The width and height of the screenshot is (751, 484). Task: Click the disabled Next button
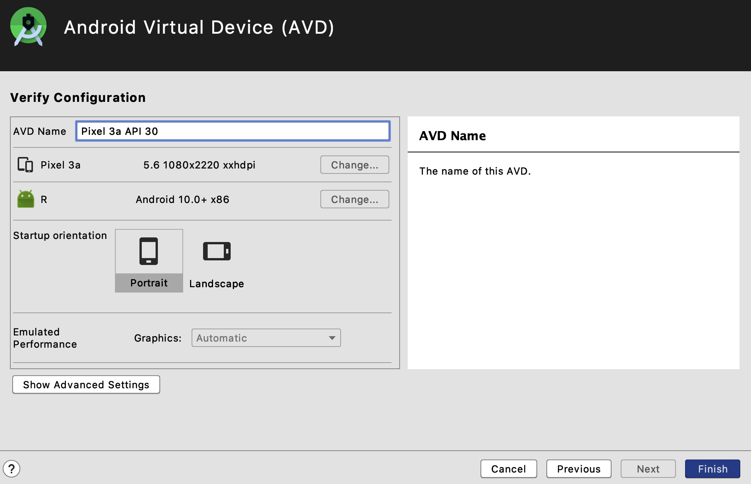click(x=648, y=469)
